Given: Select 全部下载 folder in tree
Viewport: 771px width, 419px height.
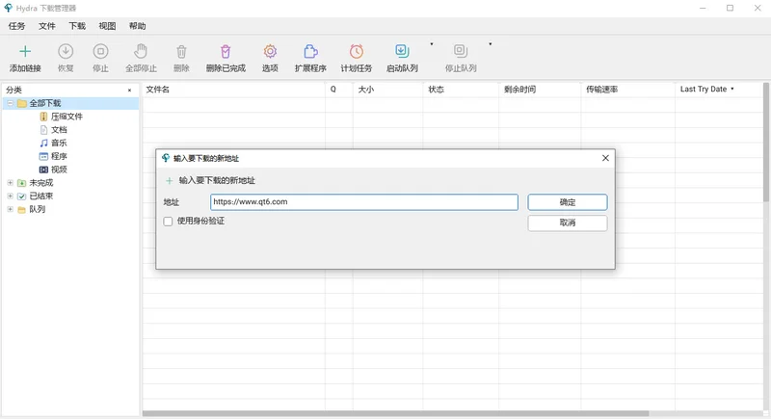Looking at the screenshot, I should [x=44, y=103].
